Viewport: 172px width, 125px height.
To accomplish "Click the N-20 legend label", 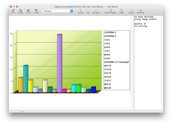I will click(109, 77).
